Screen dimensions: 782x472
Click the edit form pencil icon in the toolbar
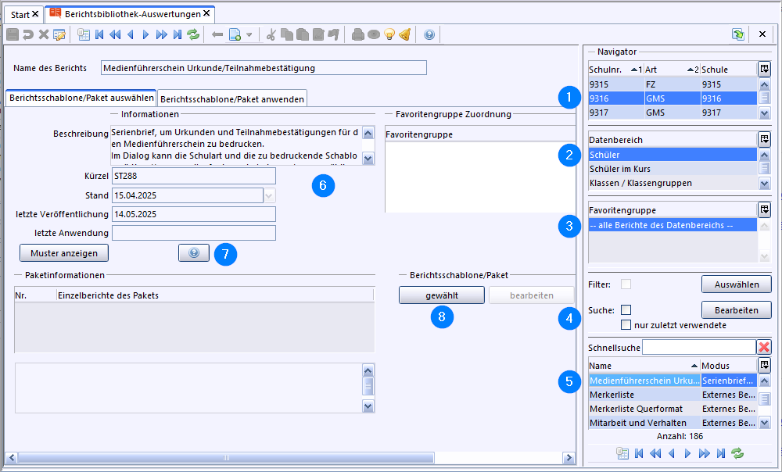(59, 34)
